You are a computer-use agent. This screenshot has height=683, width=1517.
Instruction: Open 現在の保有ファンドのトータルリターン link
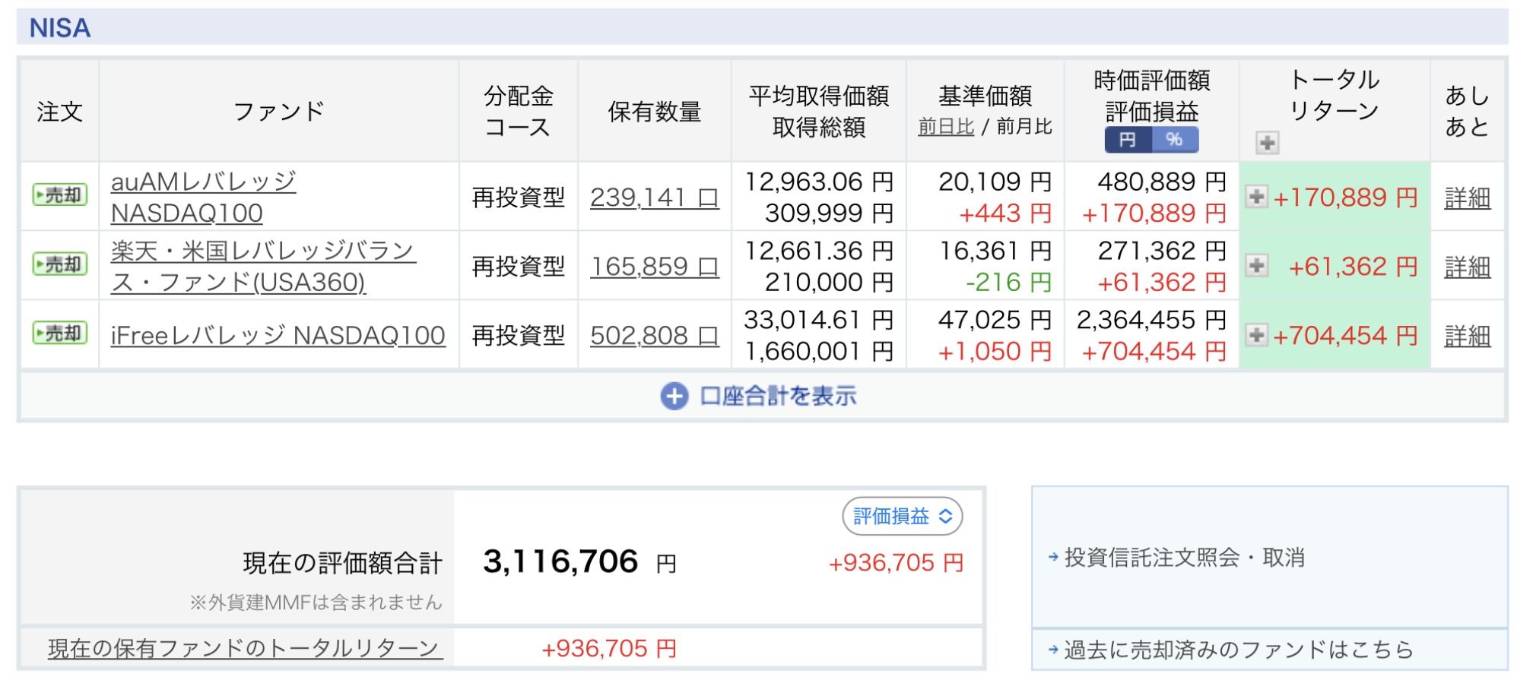245,648
